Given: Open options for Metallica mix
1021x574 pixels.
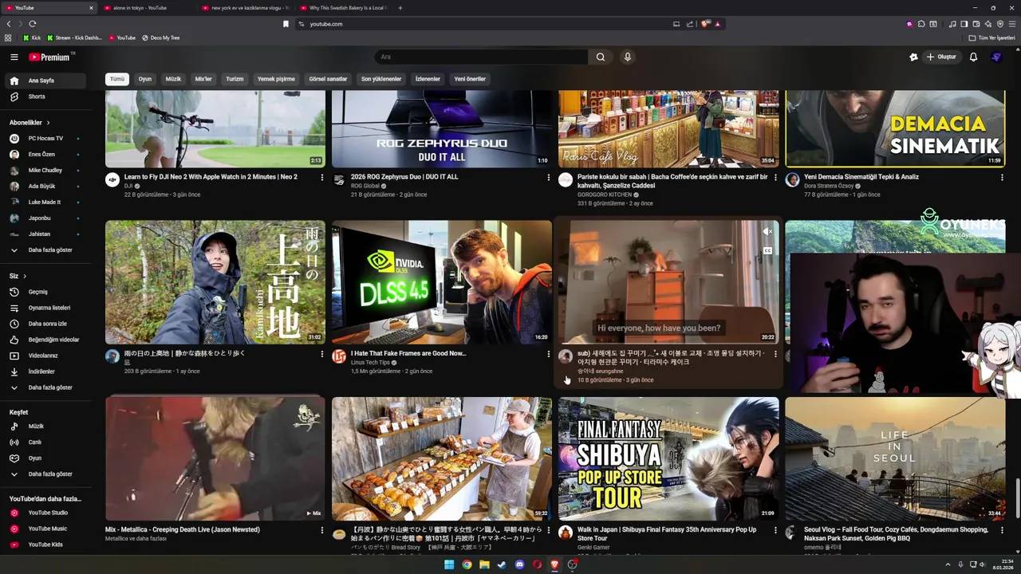Looking at the screenshot, I should coord(322,530).
